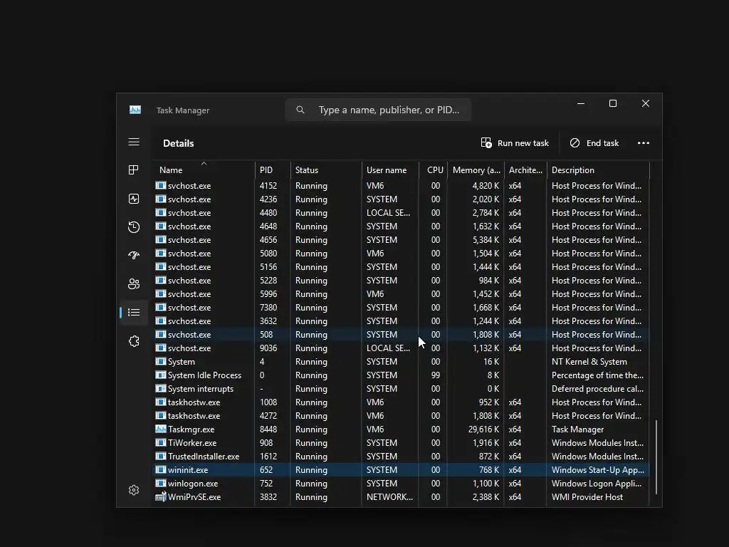The height and width of the screenshot is (547, 729).
Task: Click PID cell 5080
Action: point(268,253)
